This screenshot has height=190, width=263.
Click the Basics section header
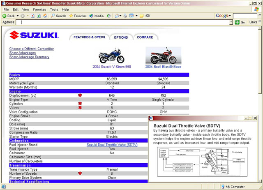[99, 75]
